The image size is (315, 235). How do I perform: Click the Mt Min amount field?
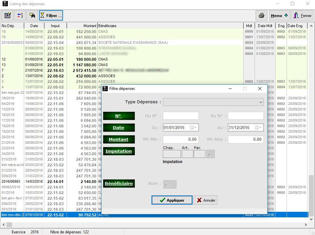tap(181, 140)
